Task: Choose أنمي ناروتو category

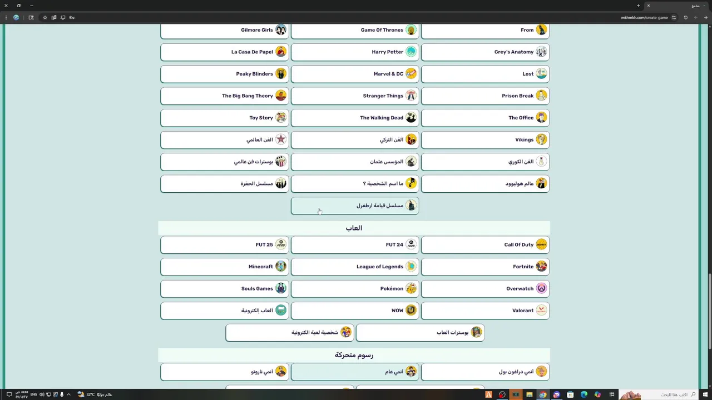Action: [x=224, y=372]
